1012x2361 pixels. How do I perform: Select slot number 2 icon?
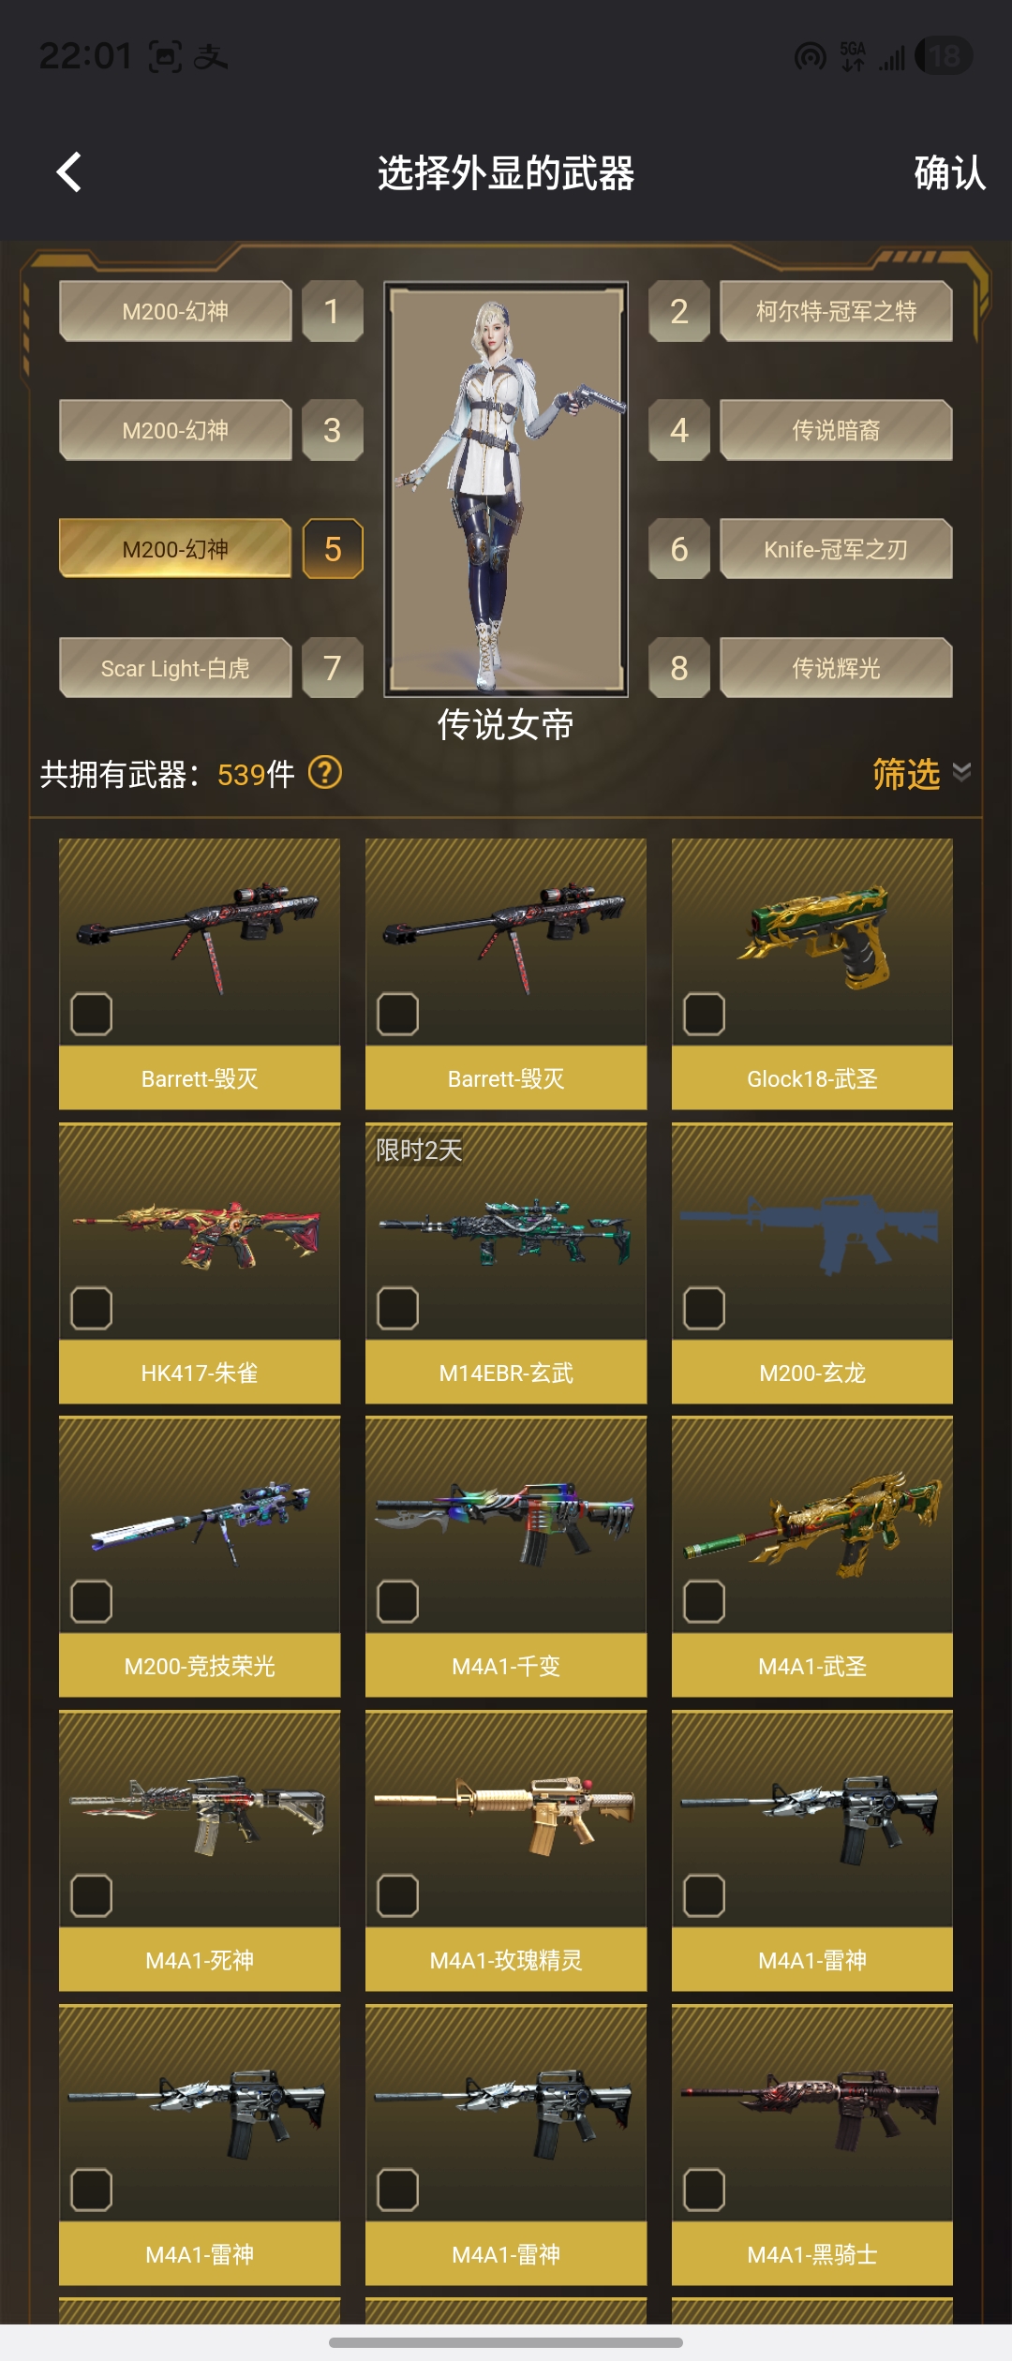(679, 311)
